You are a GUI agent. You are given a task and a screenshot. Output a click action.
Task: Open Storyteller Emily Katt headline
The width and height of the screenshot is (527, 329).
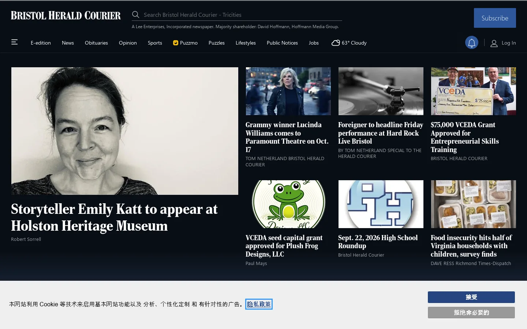(x=114, y=218)
